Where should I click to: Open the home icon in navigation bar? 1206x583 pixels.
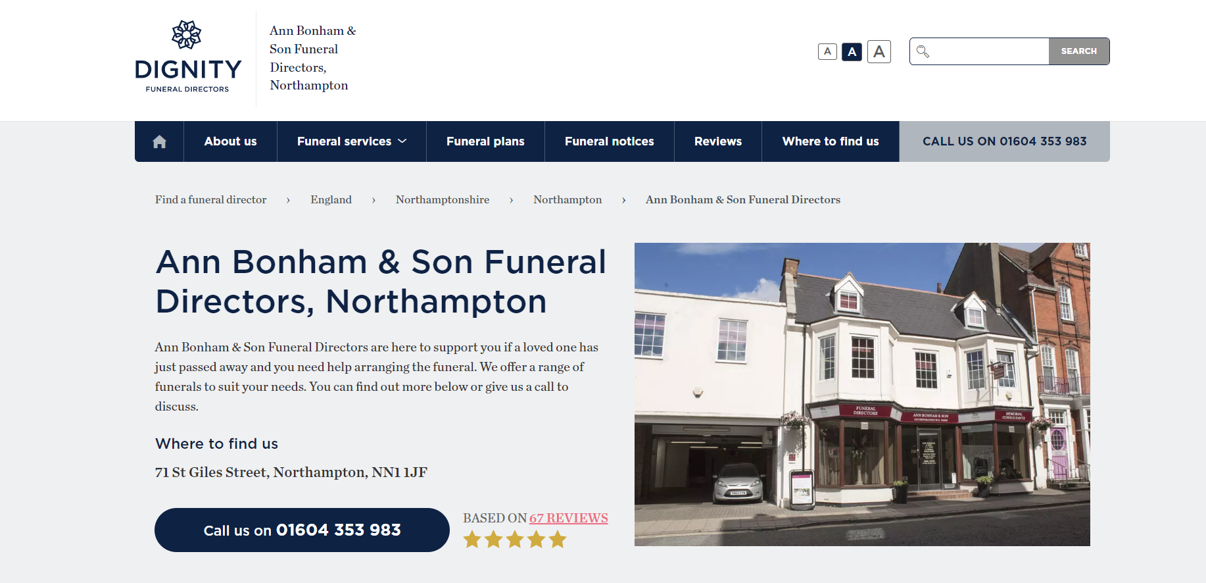pyautogui.click(x=159, y=141)
